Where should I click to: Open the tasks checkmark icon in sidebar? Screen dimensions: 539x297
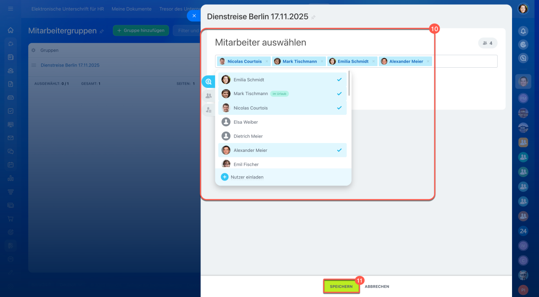click(11, 111)
